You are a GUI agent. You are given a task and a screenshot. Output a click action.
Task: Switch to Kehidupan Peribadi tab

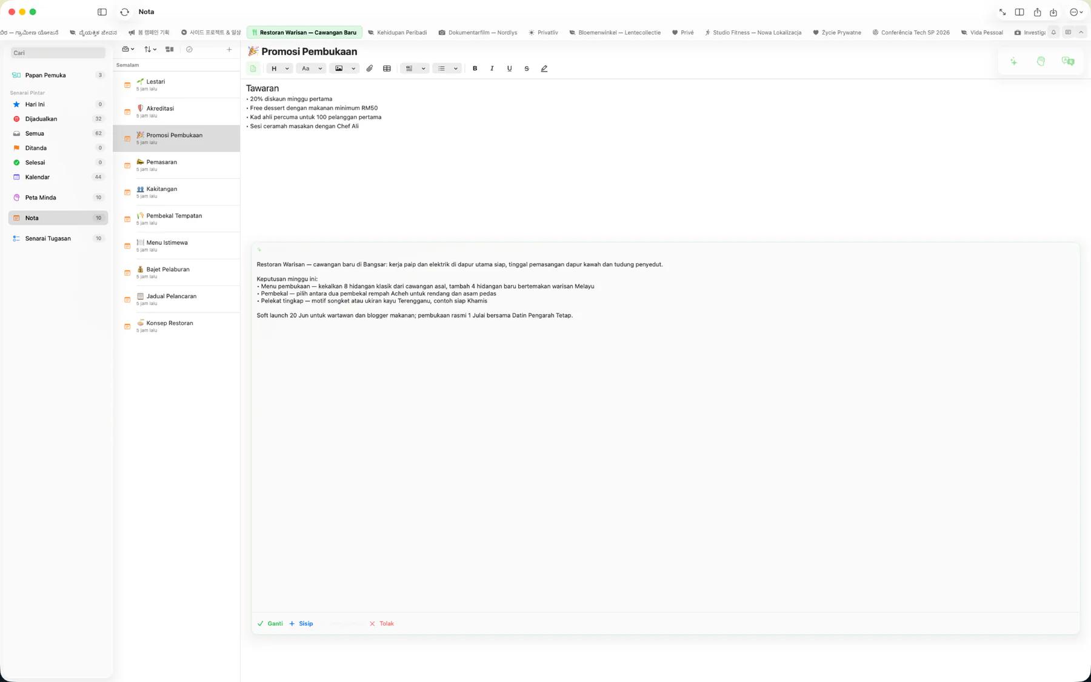[397, 33]
